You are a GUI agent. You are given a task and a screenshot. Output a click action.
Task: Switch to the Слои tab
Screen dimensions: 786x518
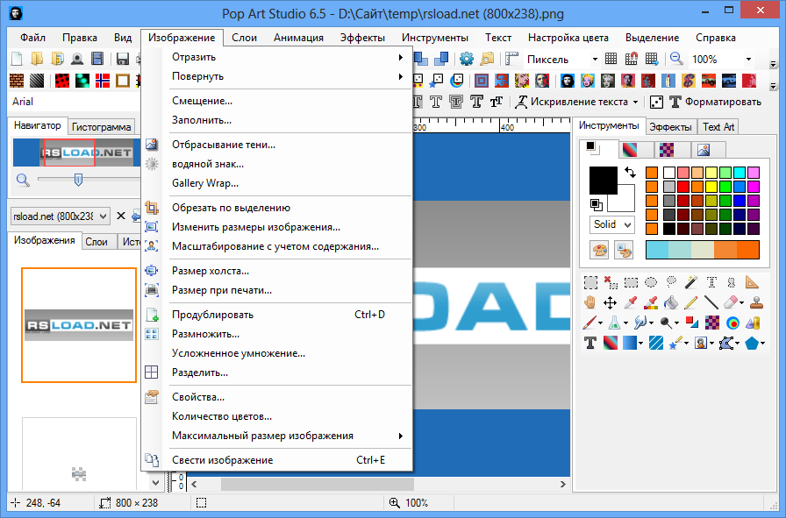click(96, 242)
